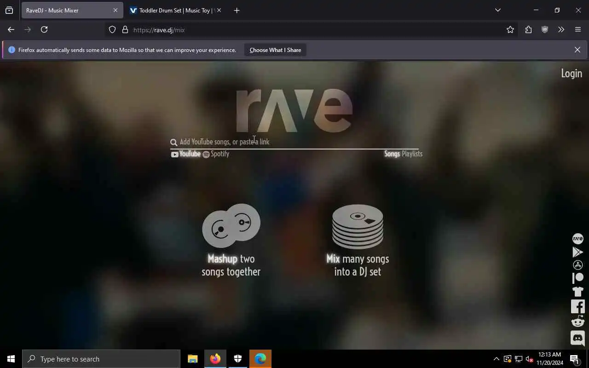Open the extensions puzzle icon
The height and width of the screenshot is (368, 589).
click(528, 29)
